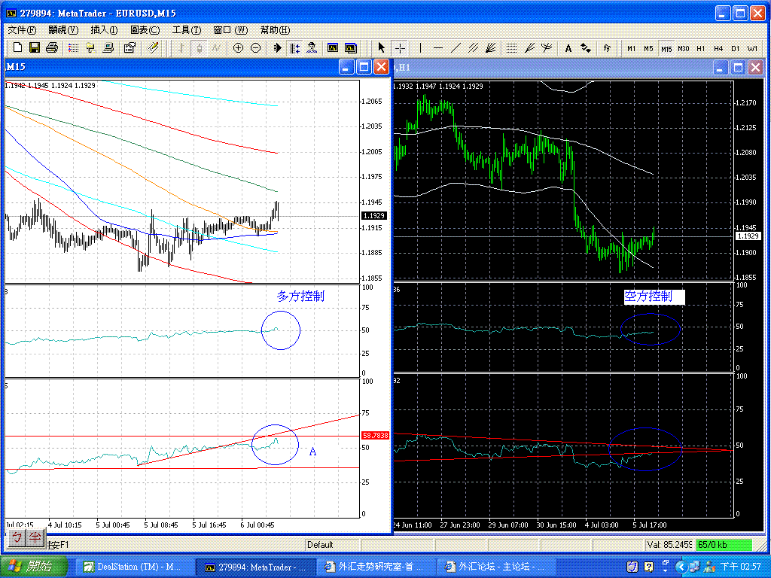Viewport: 771px width, 578px height.
Task: Open the 圖表 (Charts) menu
Action: coord(145,30)
